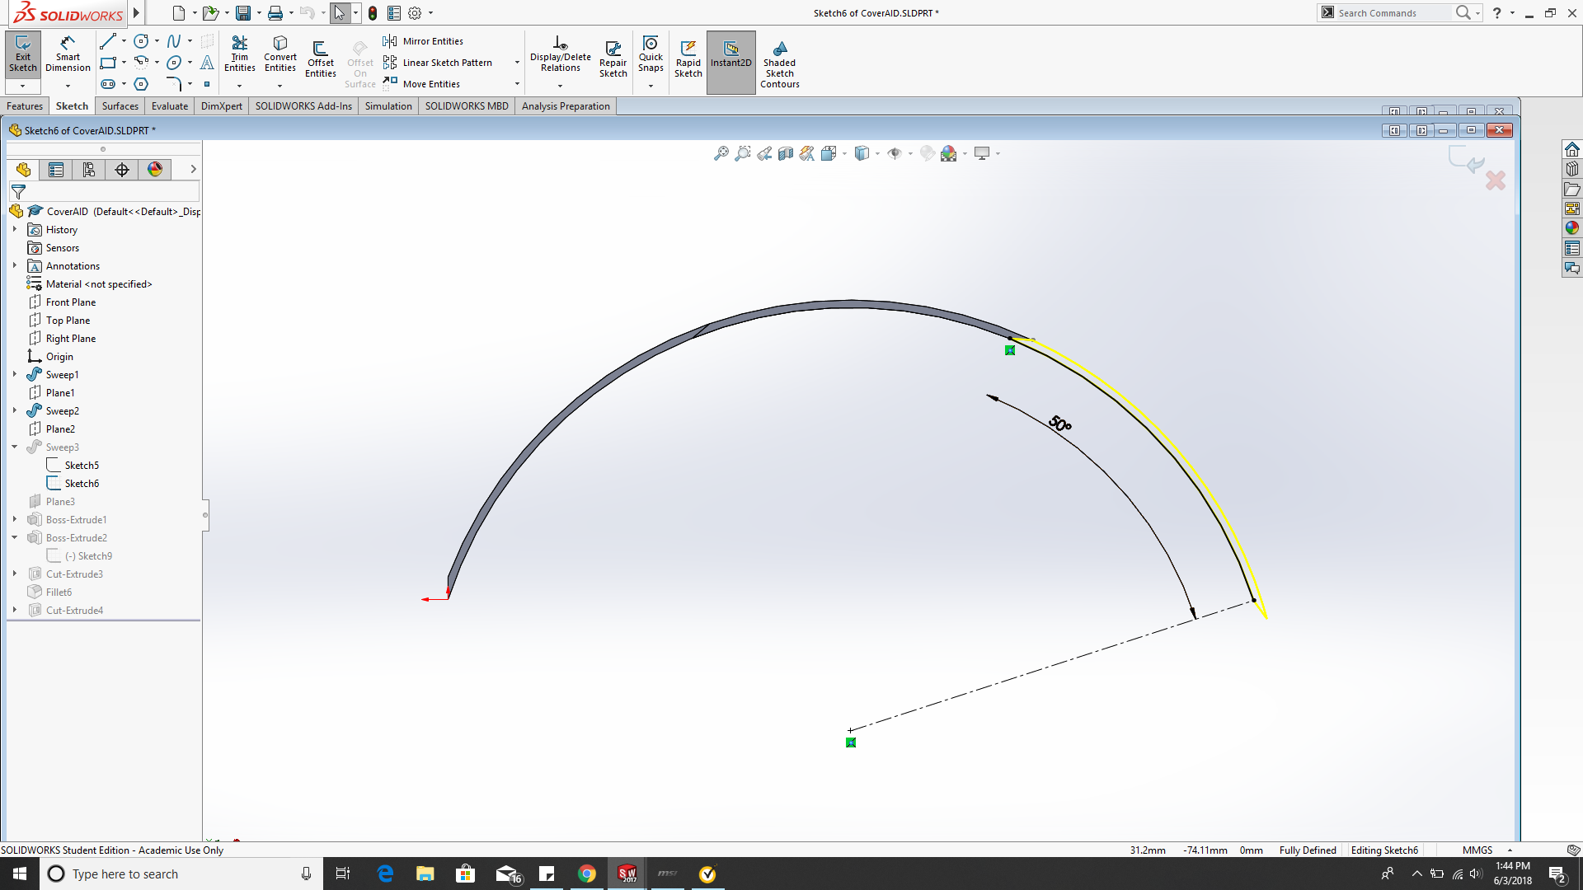Screen dimensions: 1583x890
Task: Toggle Shaded Sketch Contours
Action: (x=779, y=64)
